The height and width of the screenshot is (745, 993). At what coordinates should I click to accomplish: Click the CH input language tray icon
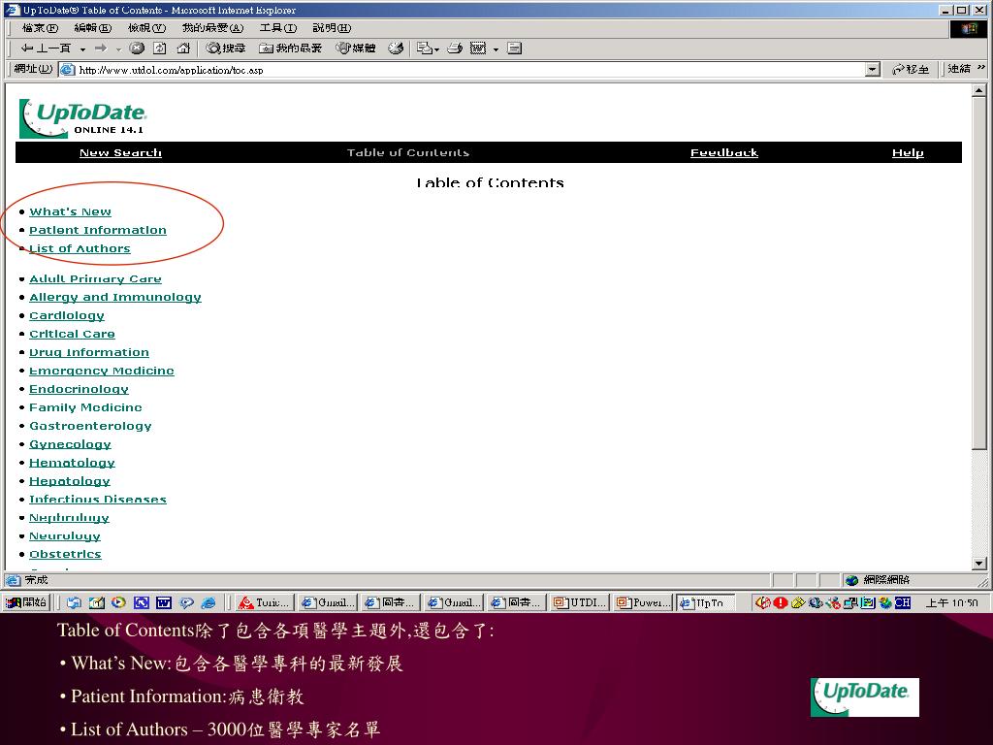(x=903, y=602)
